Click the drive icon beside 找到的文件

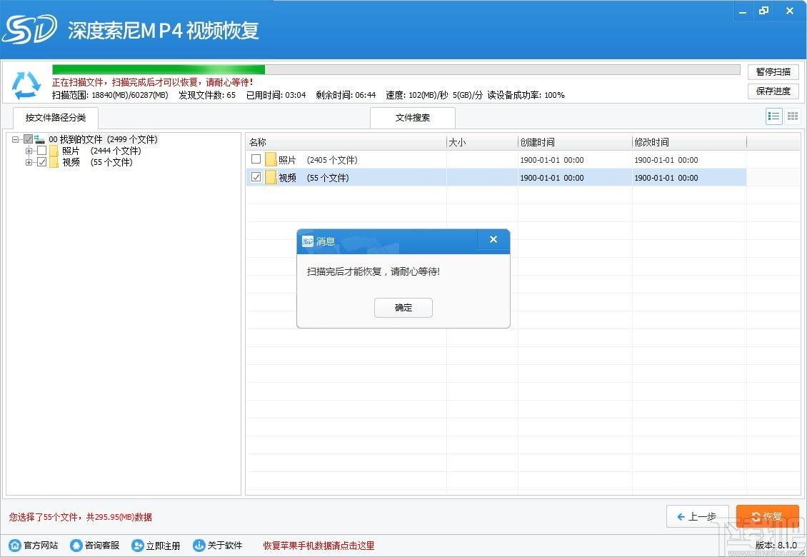click(x=39, y=139)
